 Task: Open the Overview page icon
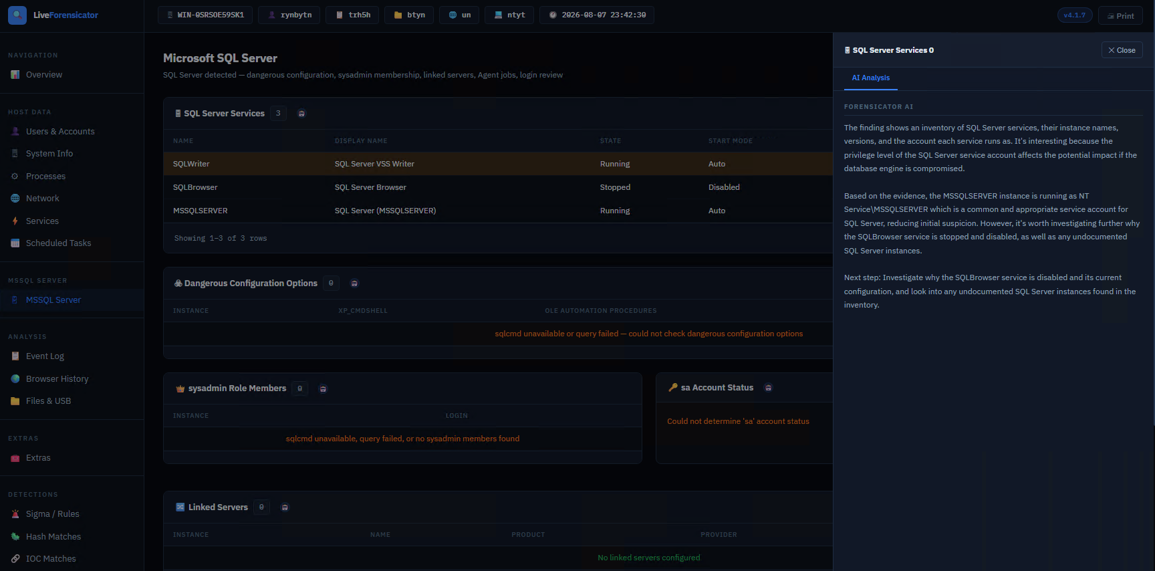15,75
